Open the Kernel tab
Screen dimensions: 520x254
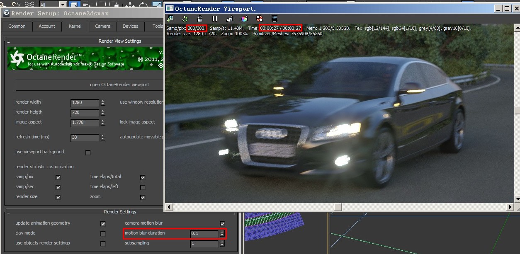point(75,26)
